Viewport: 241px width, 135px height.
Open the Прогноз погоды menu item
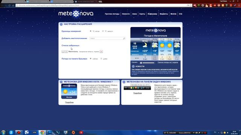click(x=112, y=14)
